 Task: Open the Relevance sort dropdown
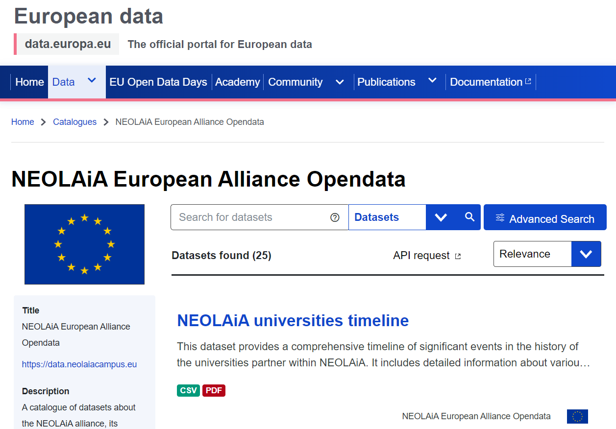(x=586, y=254)
